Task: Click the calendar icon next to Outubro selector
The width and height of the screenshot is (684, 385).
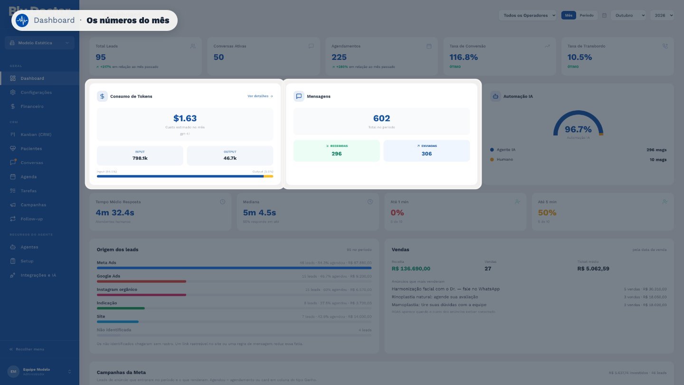Action: (x=604, y=15)
